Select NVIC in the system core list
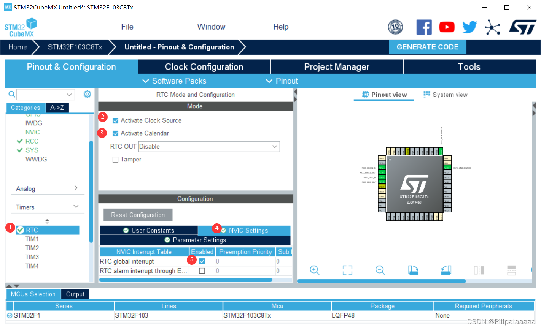The image size is (541, 329). [33, 132]
